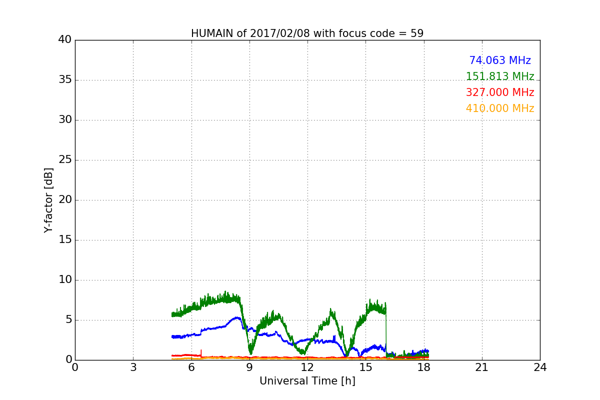
Task: Click the y-axis tick label 20
Action: pyautogui.click(x=65, y=200)
